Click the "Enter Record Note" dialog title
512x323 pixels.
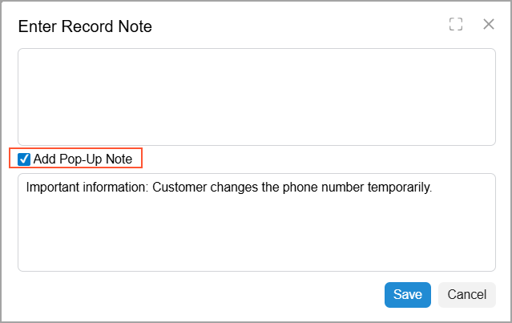pyautogui.click(x=85, y=26)
